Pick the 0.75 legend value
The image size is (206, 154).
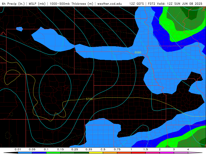[117, 149]
